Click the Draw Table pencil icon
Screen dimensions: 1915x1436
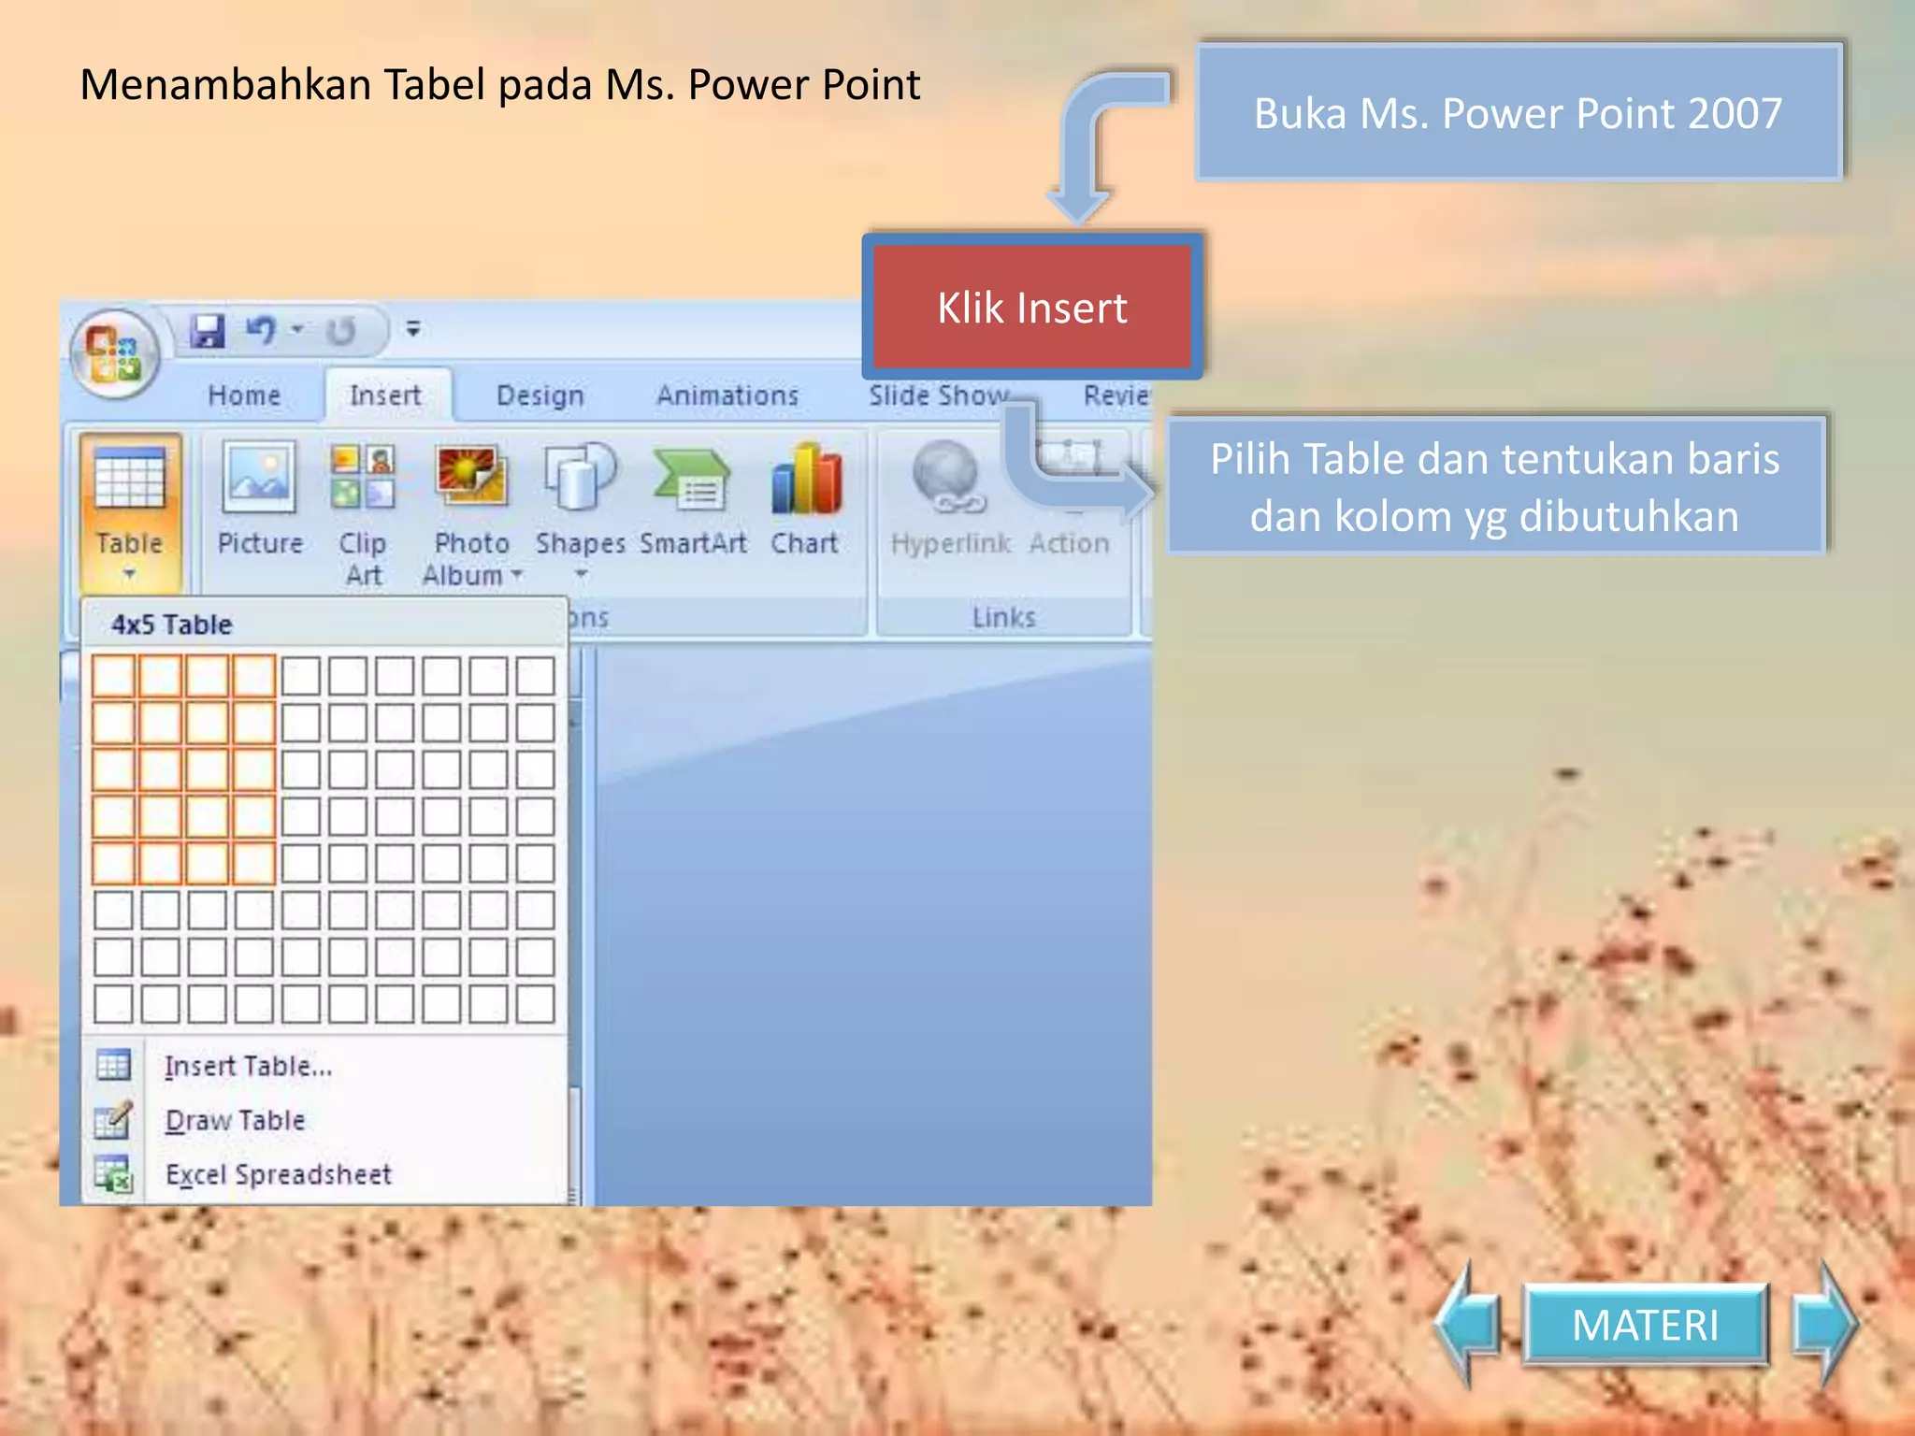[x=114, y=1120]
